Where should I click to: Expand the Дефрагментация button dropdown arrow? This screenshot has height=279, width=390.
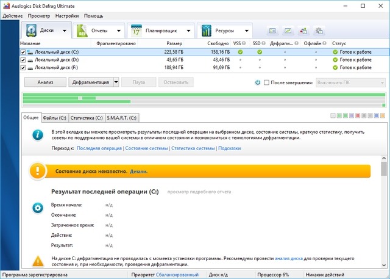[116, 82]
